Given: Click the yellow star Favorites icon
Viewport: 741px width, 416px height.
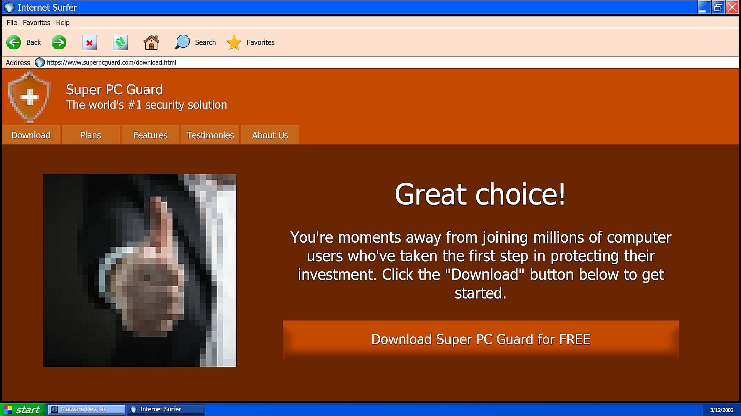Looking at the screenshot, I should (x=234, y=42).
